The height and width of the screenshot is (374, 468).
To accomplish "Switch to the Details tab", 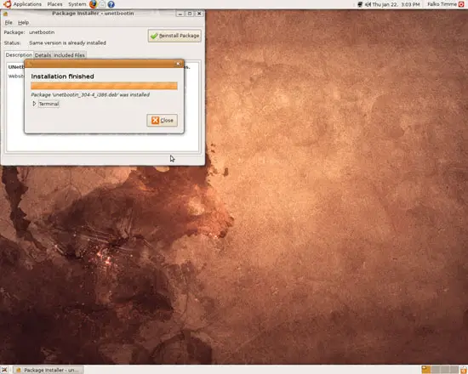I will pyautogui.click(x=43, y=55).
